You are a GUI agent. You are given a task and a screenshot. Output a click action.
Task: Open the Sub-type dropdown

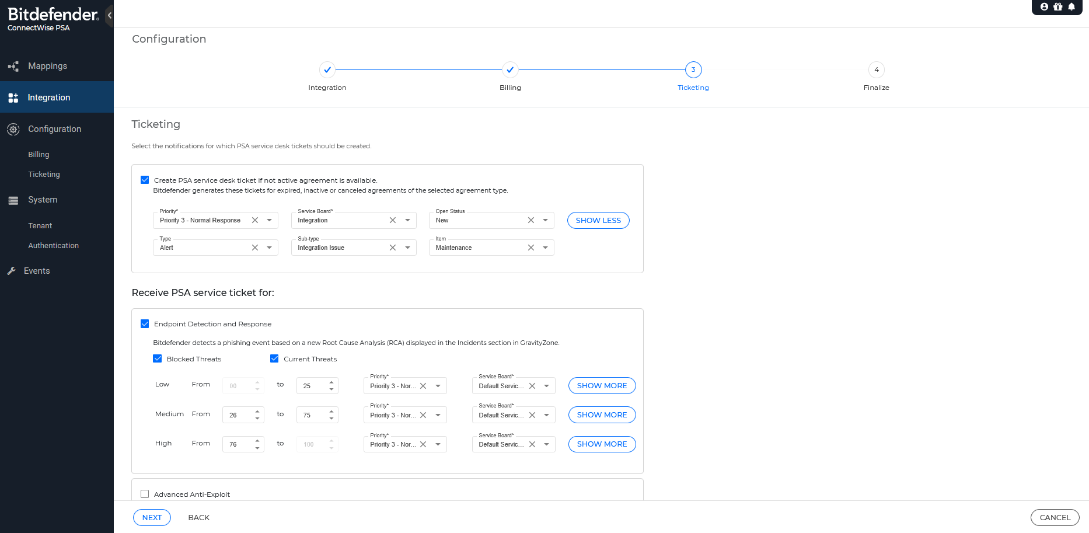407,248
